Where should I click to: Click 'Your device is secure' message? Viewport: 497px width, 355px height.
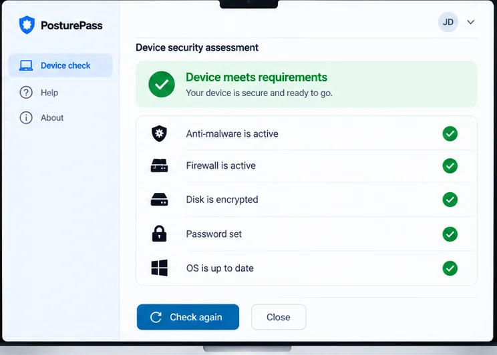(x=259, y=93)
